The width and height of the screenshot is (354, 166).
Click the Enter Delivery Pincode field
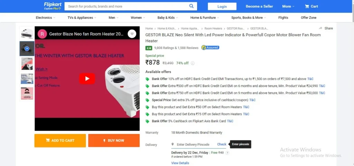(193, 144)
